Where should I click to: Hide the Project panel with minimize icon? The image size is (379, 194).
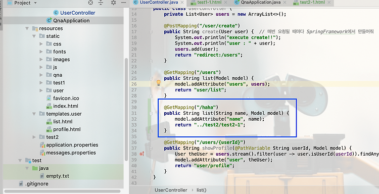tap(123, 3)
